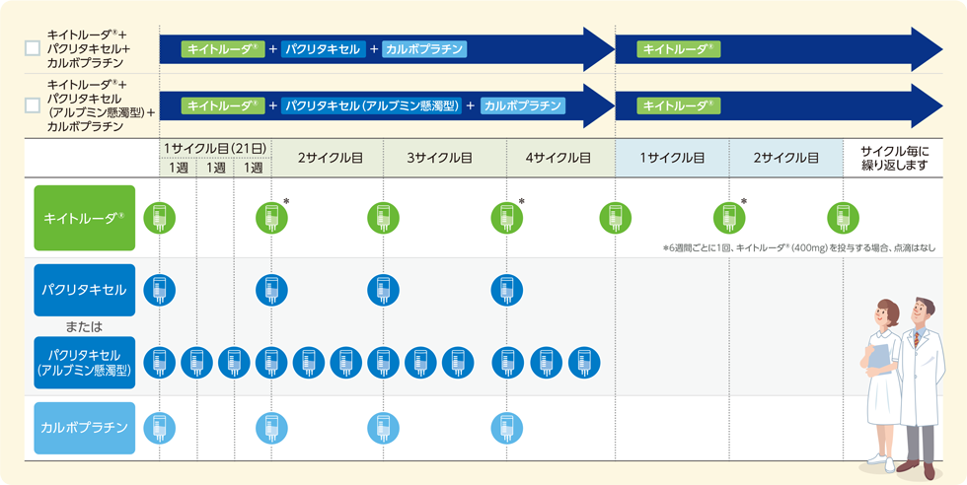This screenshot has width=967, height=485.
Task: Click the last green キイトルーダ drip icon
Action: (x=842, y=217)
